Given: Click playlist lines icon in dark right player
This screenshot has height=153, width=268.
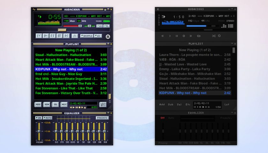Looking at the screenshot, I should pos(231,26).
